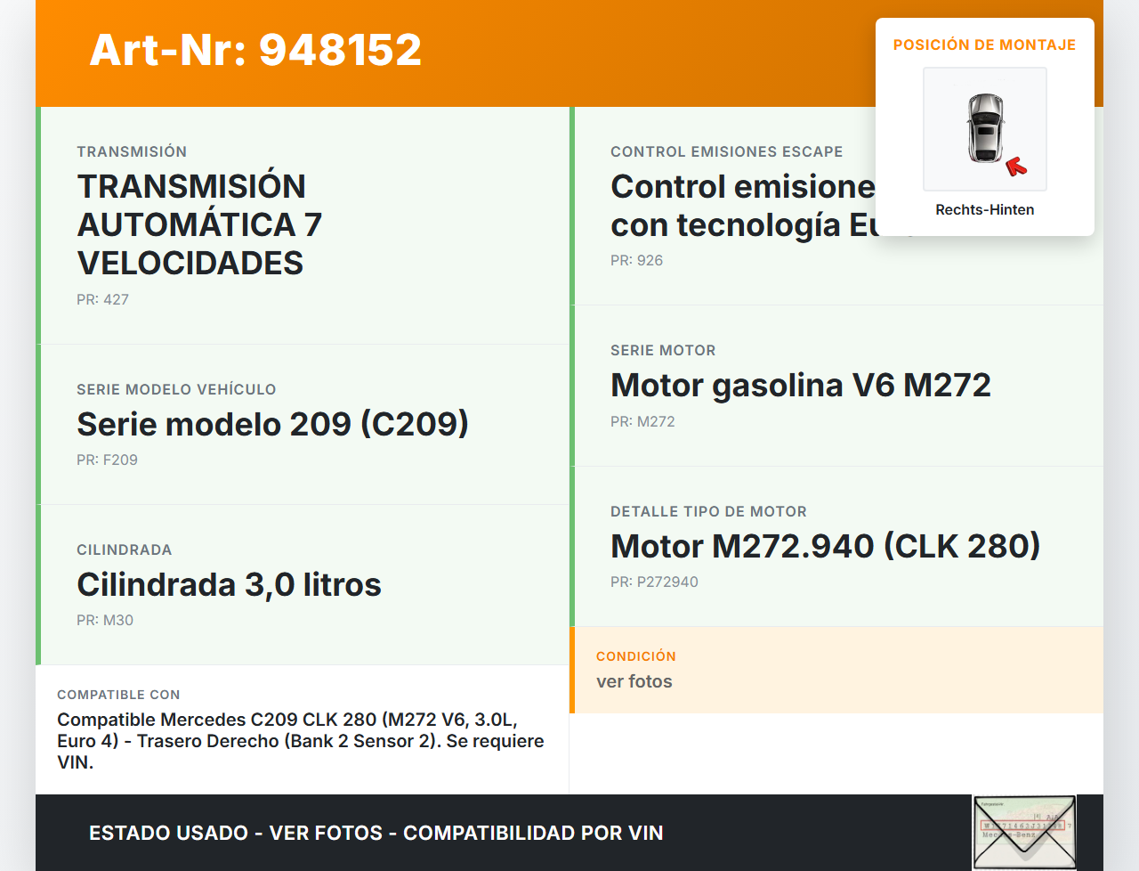The image size is (1139, 871).
Task: Click the 'CILINDRADA' section label
Action: click(x=125, y=549)
